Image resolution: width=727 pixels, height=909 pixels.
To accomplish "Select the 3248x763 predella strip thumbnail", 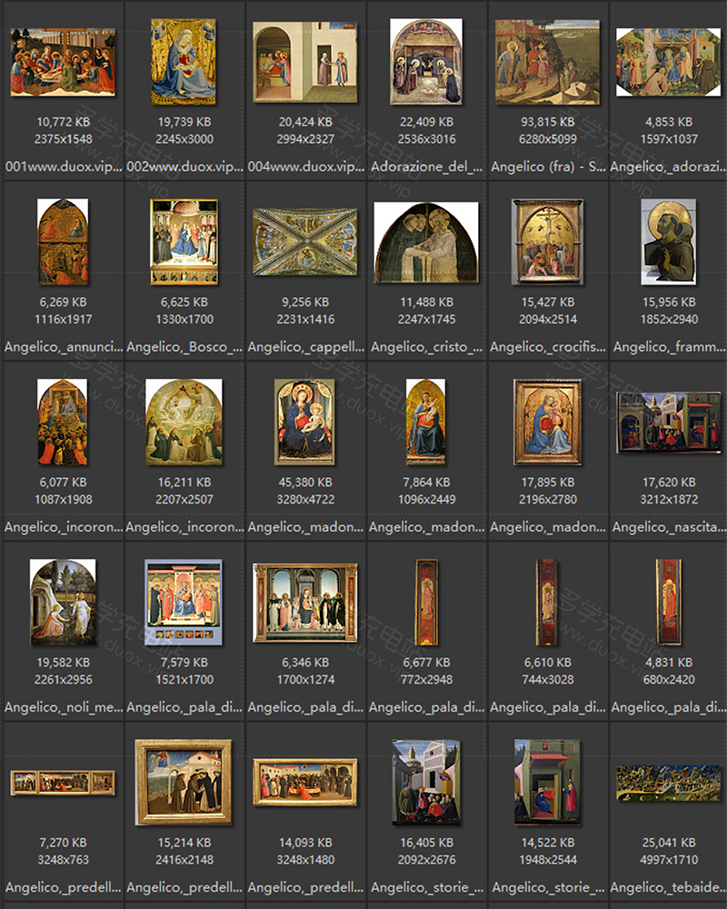I will (x=62, y=782).
